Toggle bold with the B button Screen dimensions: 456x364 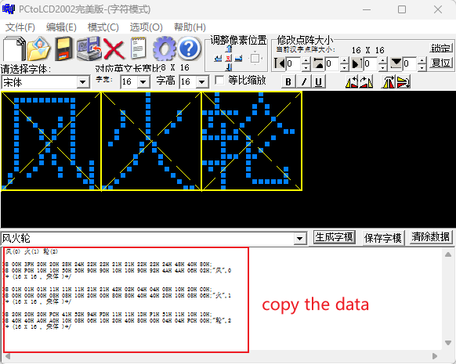288,81
